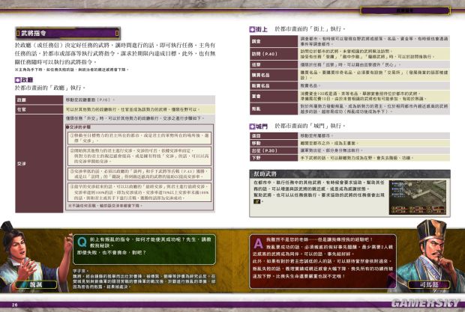Image resolution: width=465 pixels, height=312 pixels.
Task: Click the chapter tab banner in header
Action: [405, 10]
